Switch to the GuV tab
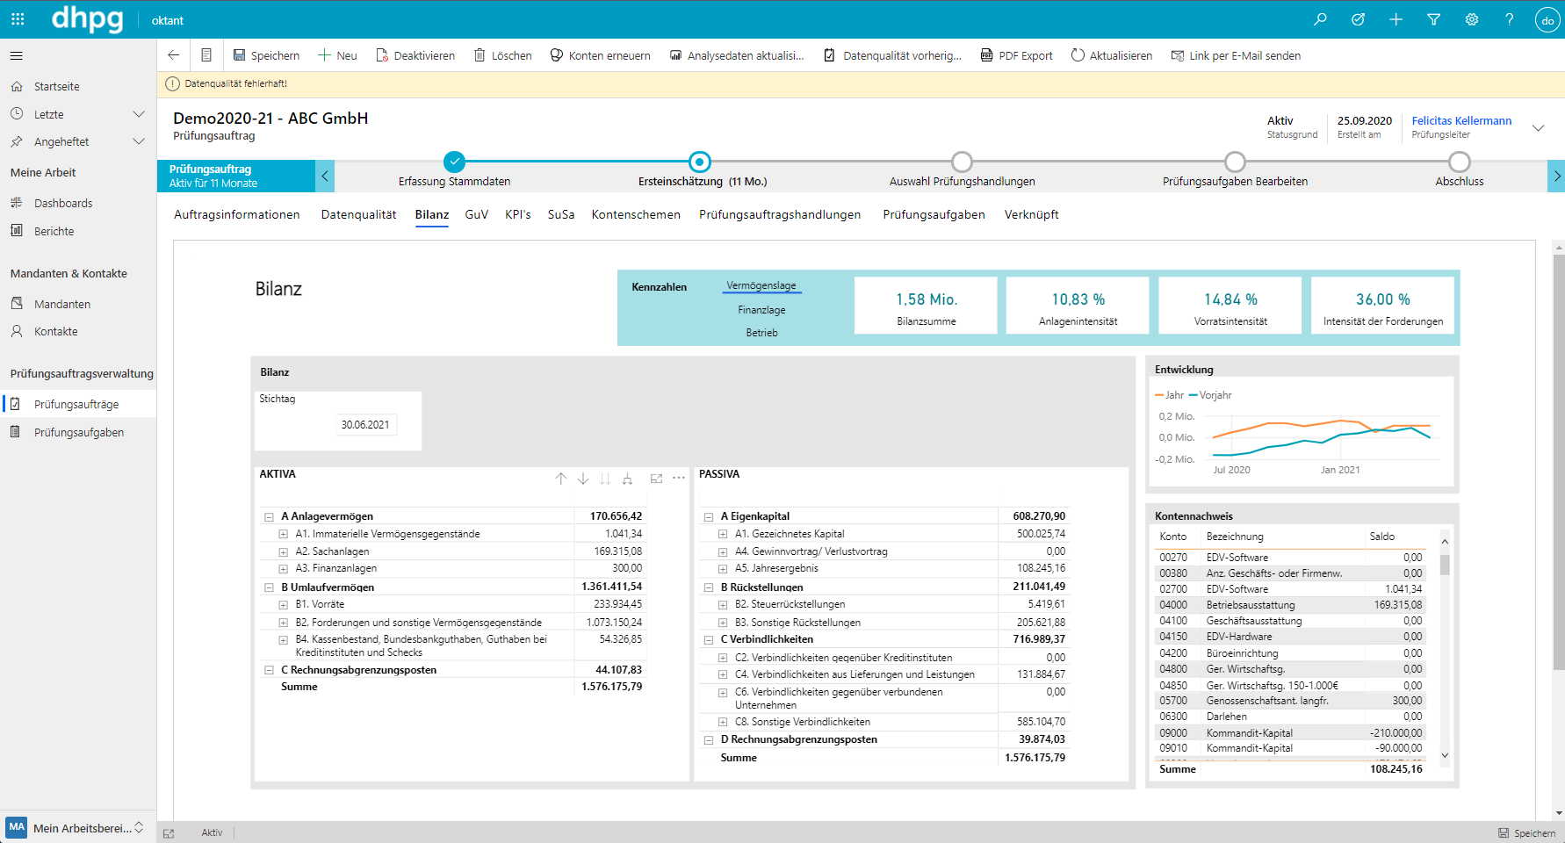The width and height of the screenshot is (1565, 843). point(476,214)
